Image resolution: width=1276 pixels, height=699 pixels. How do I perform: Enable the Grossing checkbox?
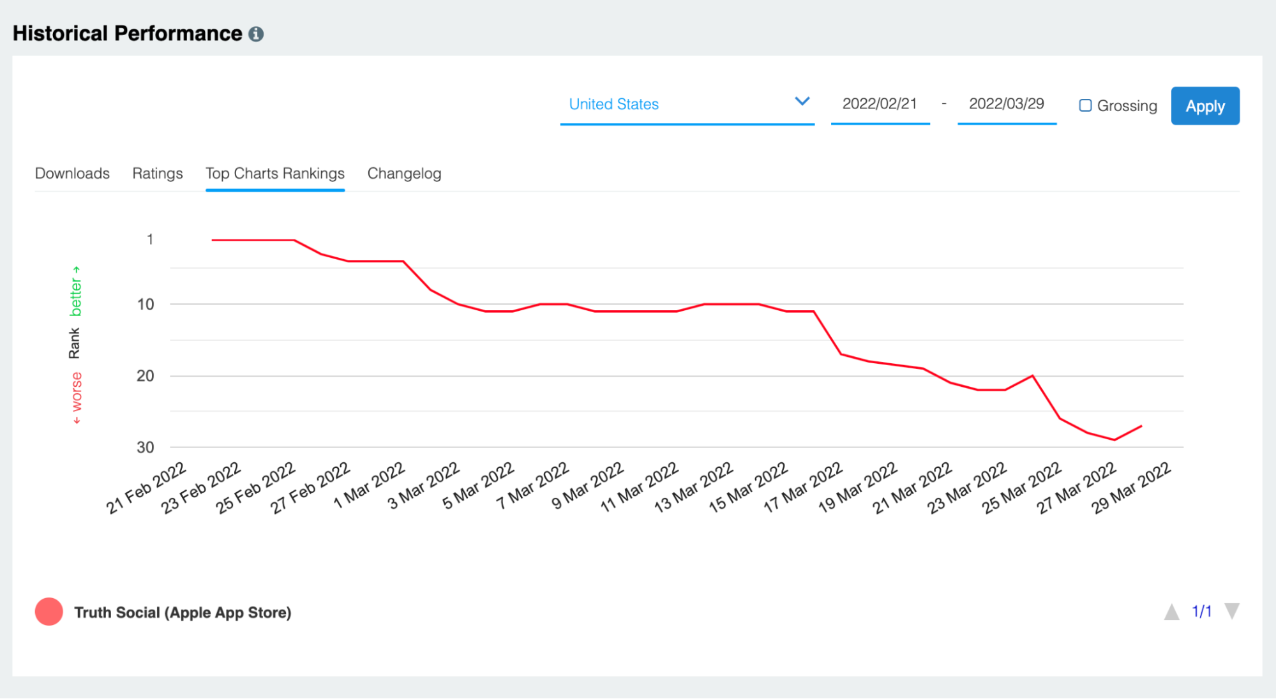pos(1085,105)
